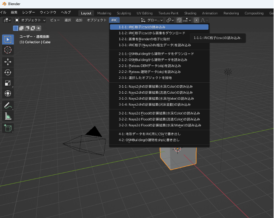Viewport: 274px width, 218px height.
Task: Open the レンダー menu
Action: [x=29, y=12]
